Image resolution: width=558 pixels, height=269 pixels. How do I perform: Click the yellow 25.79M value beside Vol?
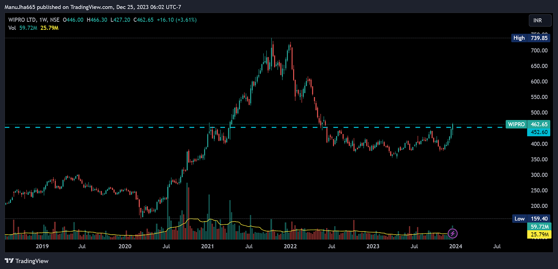point(49,28)
